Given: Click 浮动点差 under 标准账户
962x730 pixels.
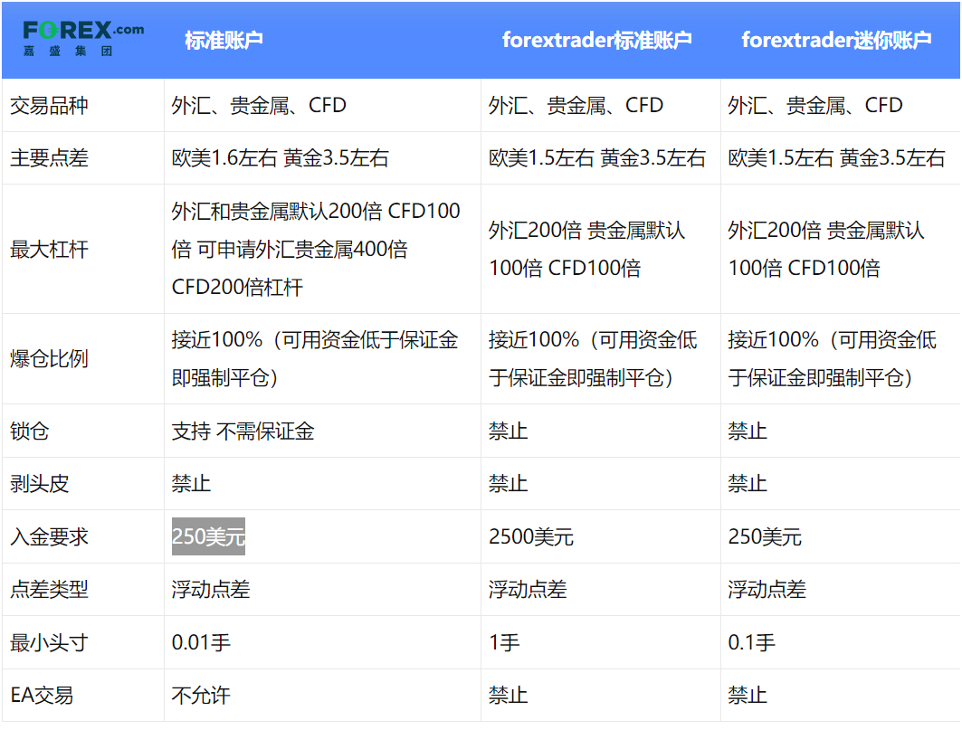Looking at the screenshot, I should tap(211, 590).
